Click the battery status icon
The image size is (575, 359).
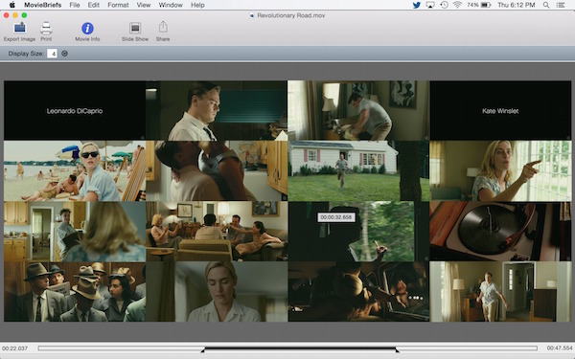(486, 5)
